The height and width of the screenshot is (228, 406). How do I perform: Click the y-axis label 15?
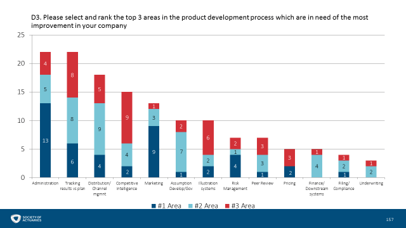click(21, 92)
